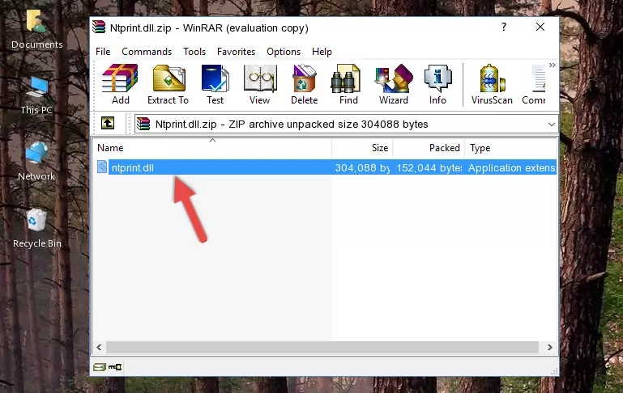
Task: Click the partially visible Comment toolbar icon
Action: [534, 84]
